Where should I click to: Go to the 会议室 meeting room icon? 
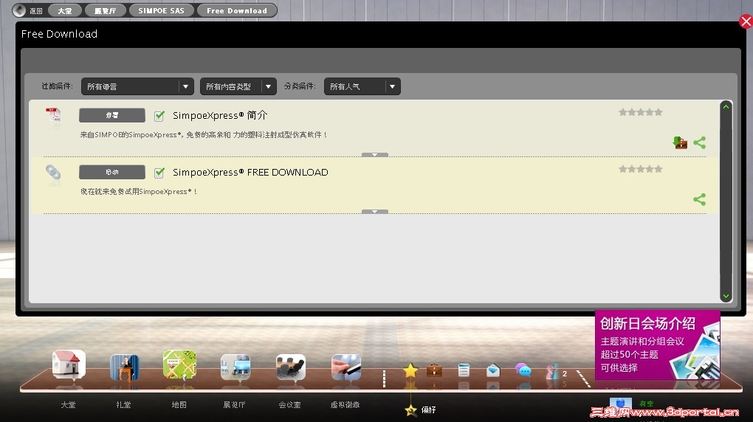click(291, 367)
